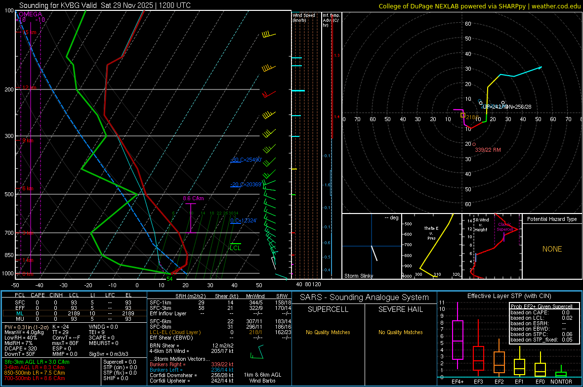Screen dimensions: 583x387
Task: Click the magenta 'OMEGA' label
Action: click(x=31, y=14)
